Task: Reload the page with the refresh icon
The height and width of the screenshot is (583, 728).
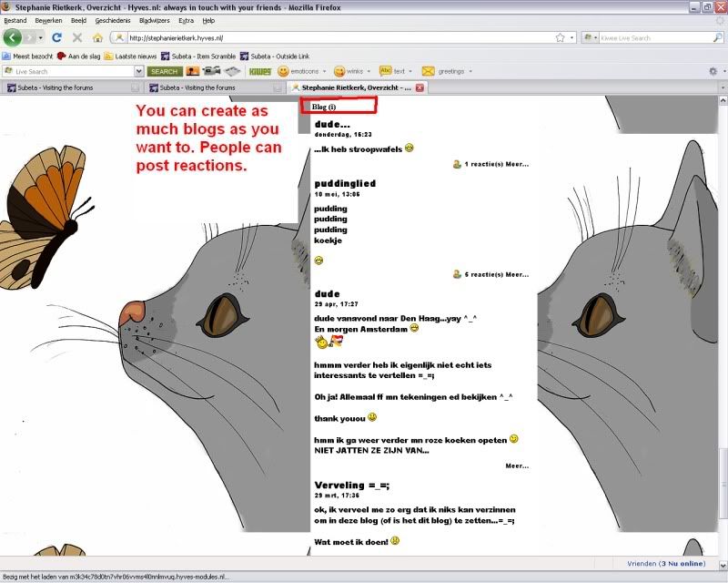Action: tap(56, 38)
